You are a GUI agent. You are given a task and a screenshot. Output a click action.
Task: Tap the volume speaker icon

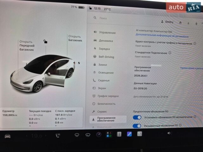point(169,133)
